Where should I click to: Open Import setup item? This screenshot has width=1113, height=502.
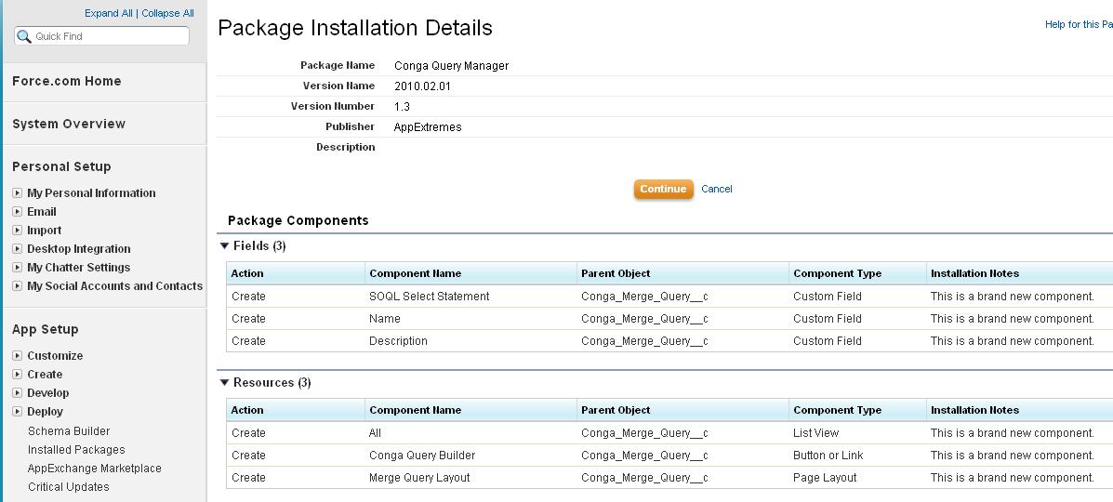point(44,230)
